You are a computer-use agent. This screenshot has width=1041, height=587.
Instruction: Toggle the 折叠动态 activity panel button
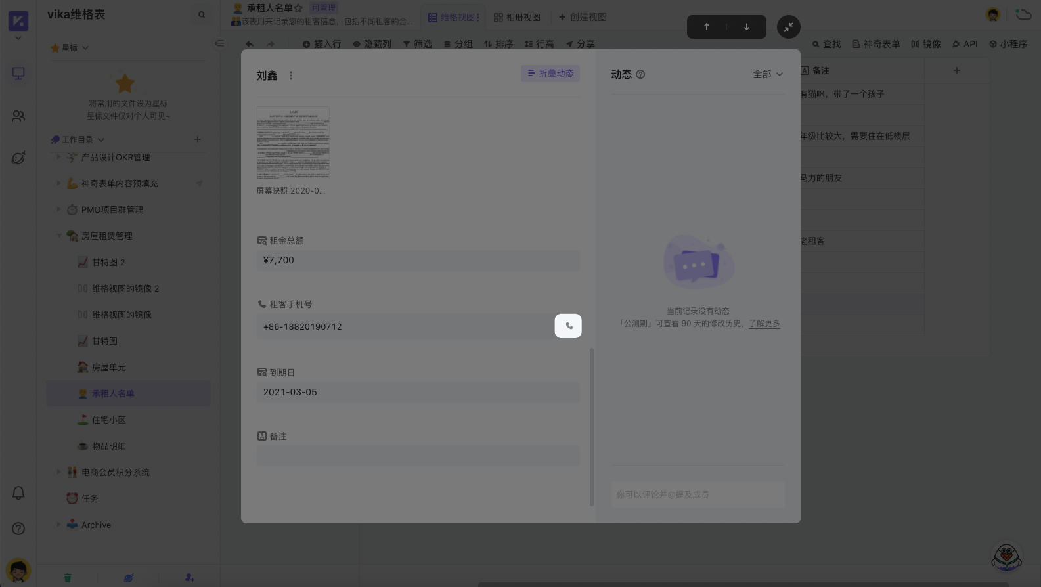[550, 74]
